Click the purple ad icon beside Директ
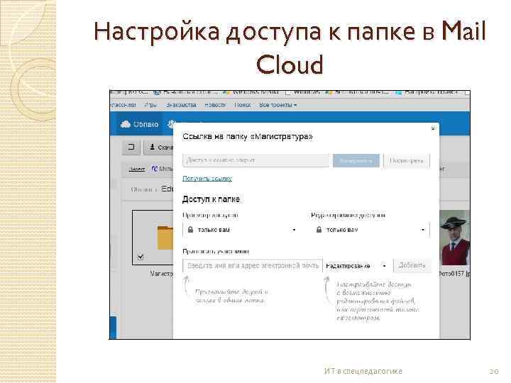The height and width of the screenshot is (383, 511). coord(155,169)
